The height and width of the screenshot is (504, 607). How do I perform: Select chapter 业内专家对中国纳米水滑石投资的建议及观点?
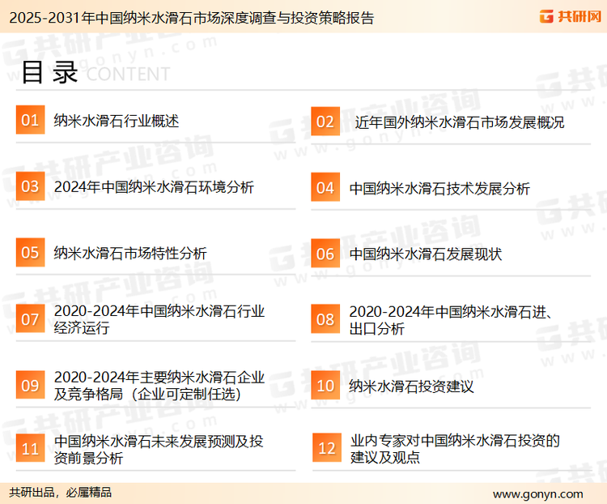click(455, 449)
